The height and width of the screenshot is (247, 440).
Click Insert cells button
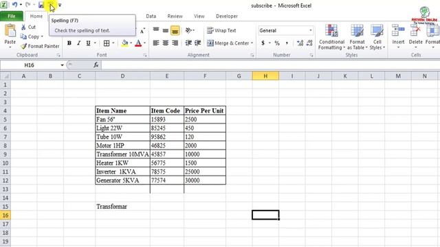[x=398, y=36]
